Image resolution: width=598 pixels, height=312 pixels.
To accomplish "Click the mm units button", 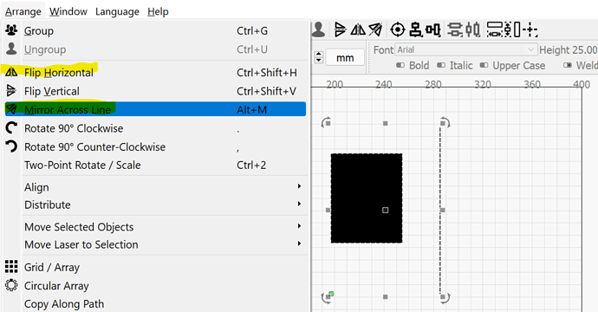I will click(x=345, y=57).
